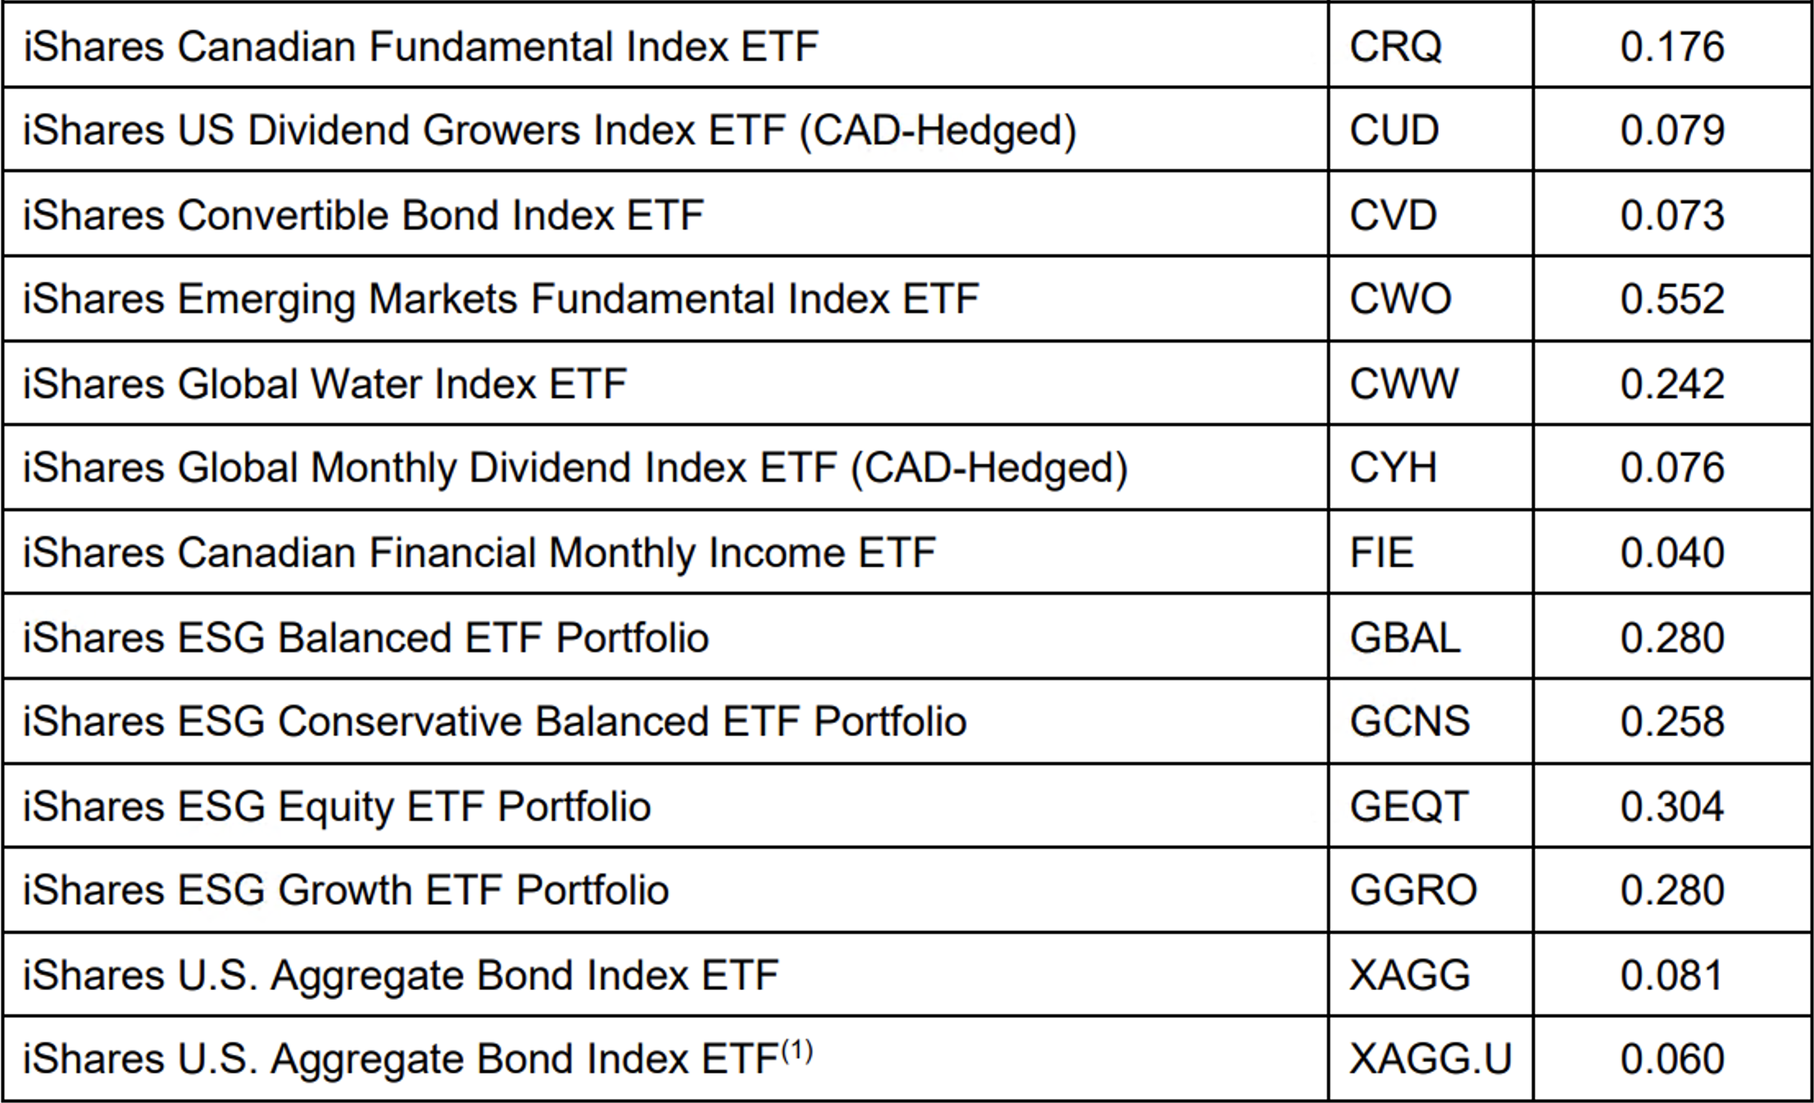1814x1103 pixels.
Task: Select the iShares Global Water Index ETF name
Action: (x=325, y=384)
